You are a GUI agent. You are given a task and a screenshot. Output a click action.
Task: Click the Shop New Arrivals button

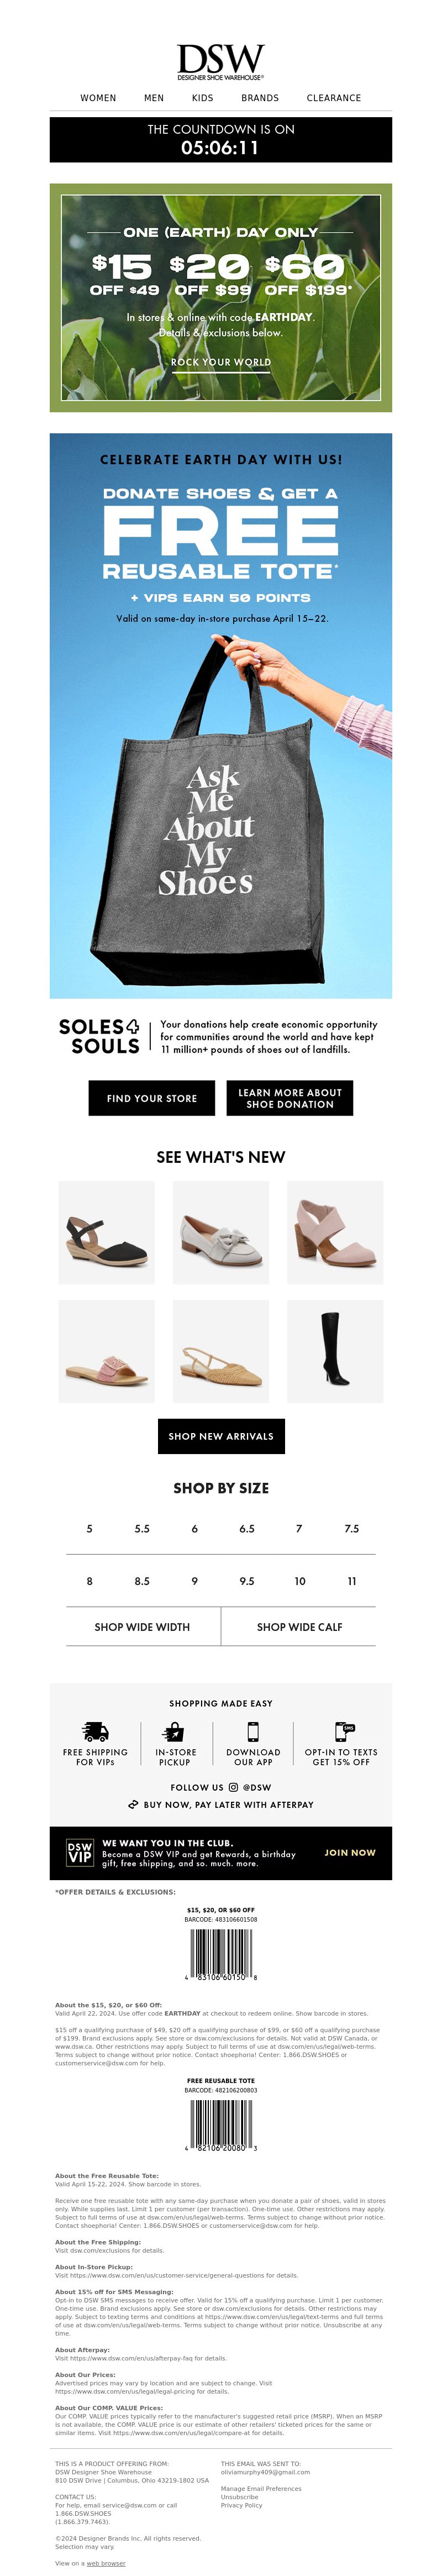click(x=221, y=1436)
